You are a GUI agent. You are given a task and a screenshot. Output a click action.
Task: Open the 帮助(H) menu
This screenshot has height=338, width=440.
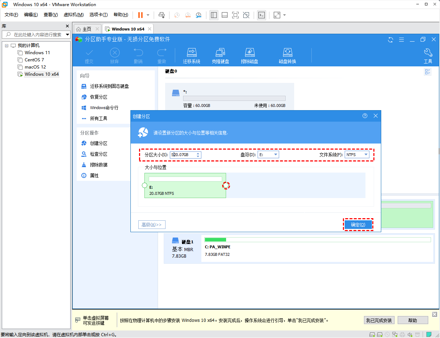[121, 15]
